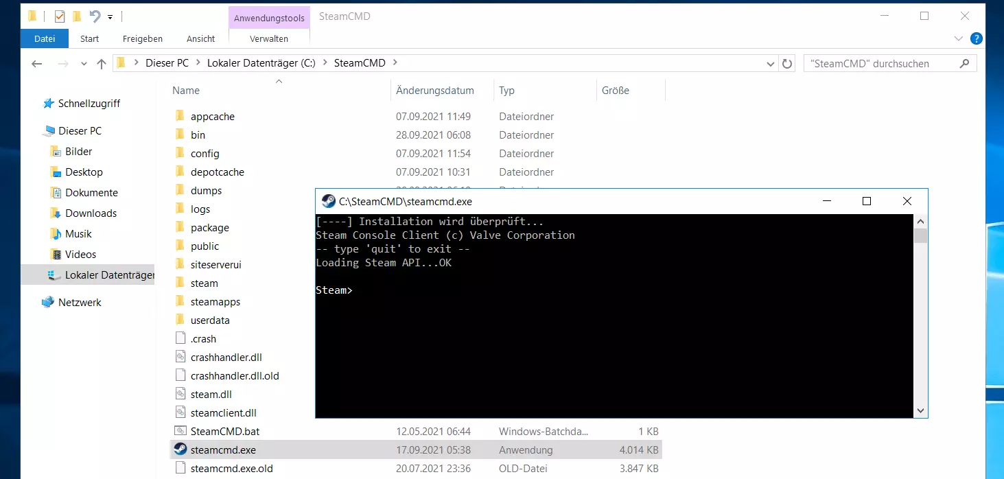Expand the chevron after SteamCMD breadcrumb
Viewport: 1004px width, 479px height.
[395, 63]
